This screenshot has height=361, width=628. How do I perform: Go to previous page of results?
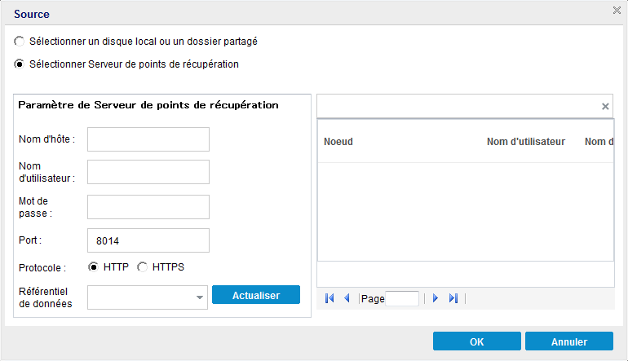pos(346,298)
